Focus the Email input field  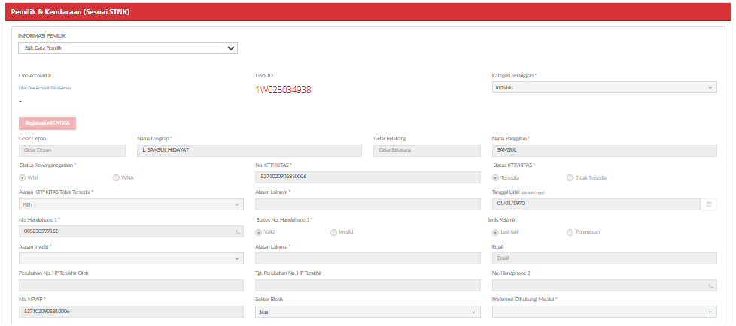pos(604,258)
